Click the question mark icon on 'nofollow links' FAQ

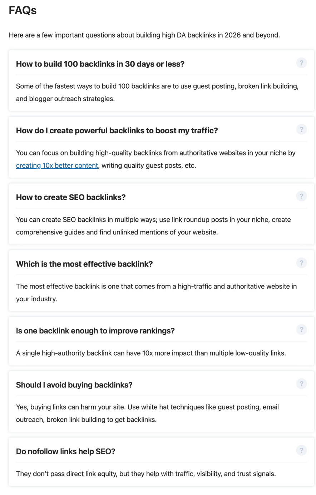(x=301, y=450)
